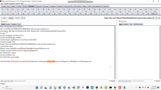Click the response pane vertical scrollbar

(160, 52)
